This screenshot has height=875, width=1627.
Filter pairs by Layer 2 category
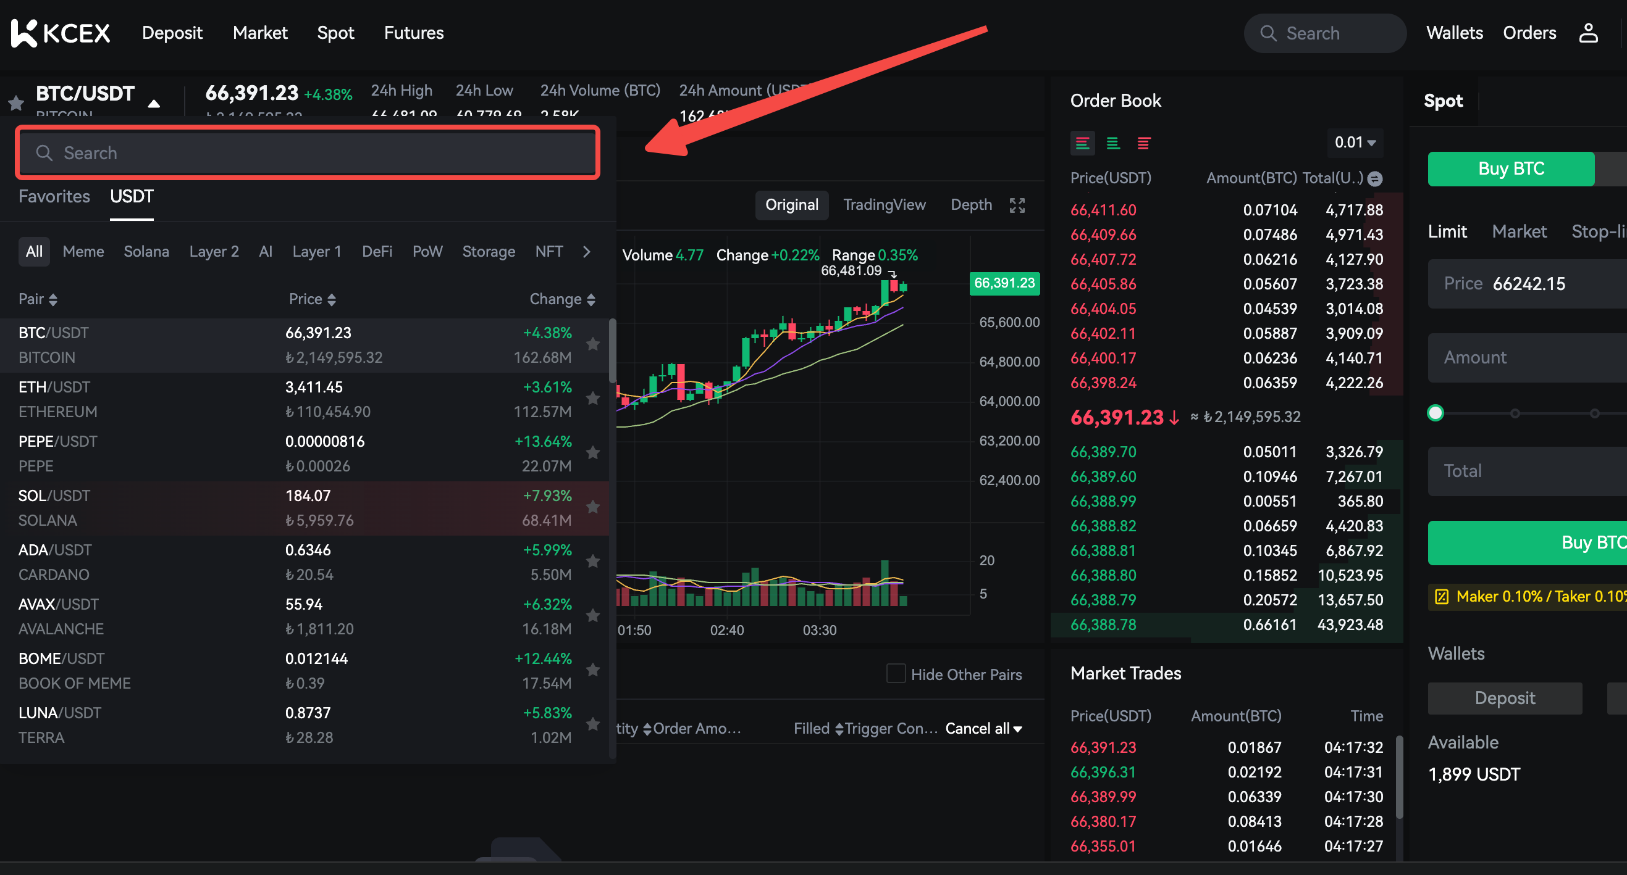pyautogui.click(x=214, y=252)
